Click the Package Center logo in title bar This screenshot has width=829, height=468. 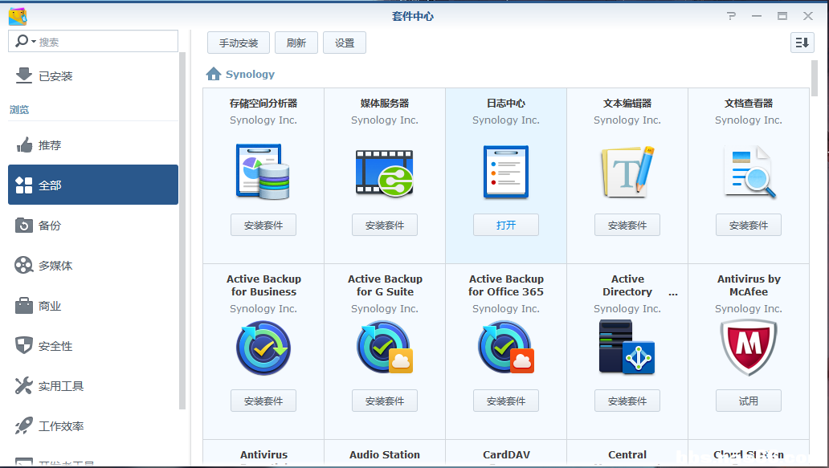pyautogui.click(x=18, y=16)
